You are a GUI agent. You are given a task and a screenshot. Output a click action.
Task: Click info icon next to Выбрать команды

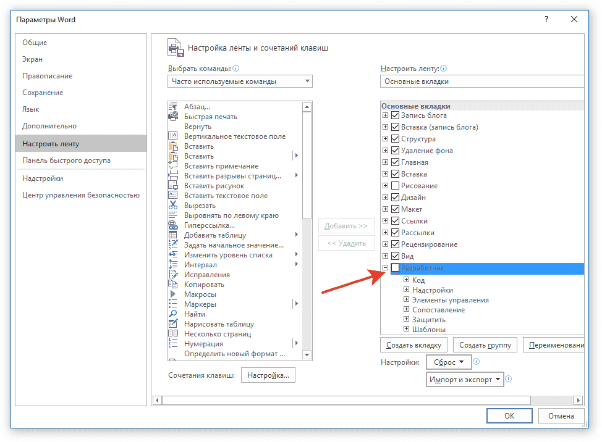click(x=235, y=69)
